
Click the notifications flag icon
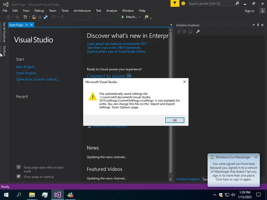tap(175, 3)
